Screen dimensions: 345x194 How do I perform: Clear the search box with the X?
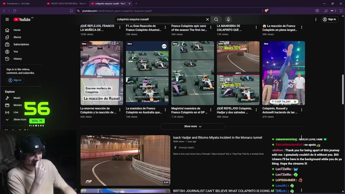(x=208, y=19)
